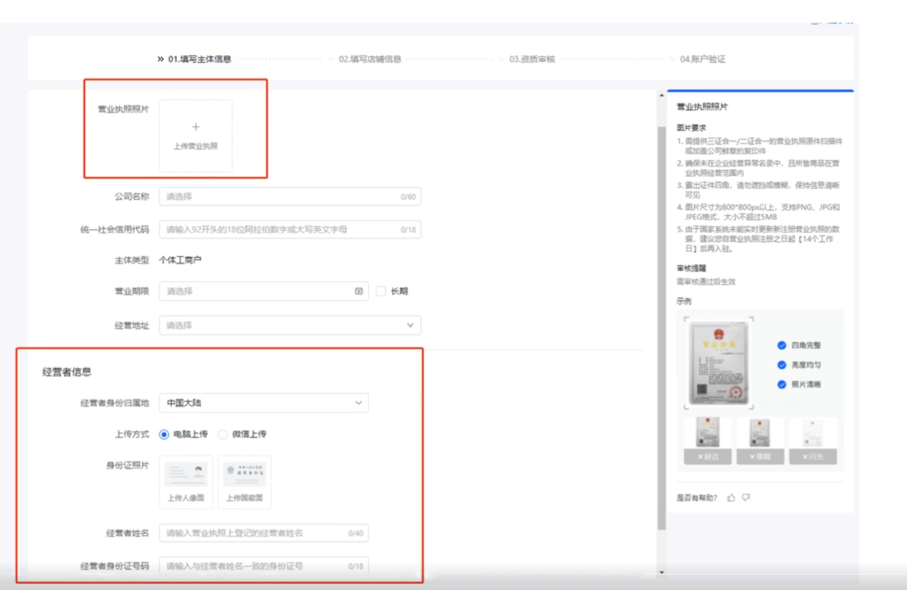Upload ID card portrait side (上传人像面)

pyautogui.click(x=186, y=482)
